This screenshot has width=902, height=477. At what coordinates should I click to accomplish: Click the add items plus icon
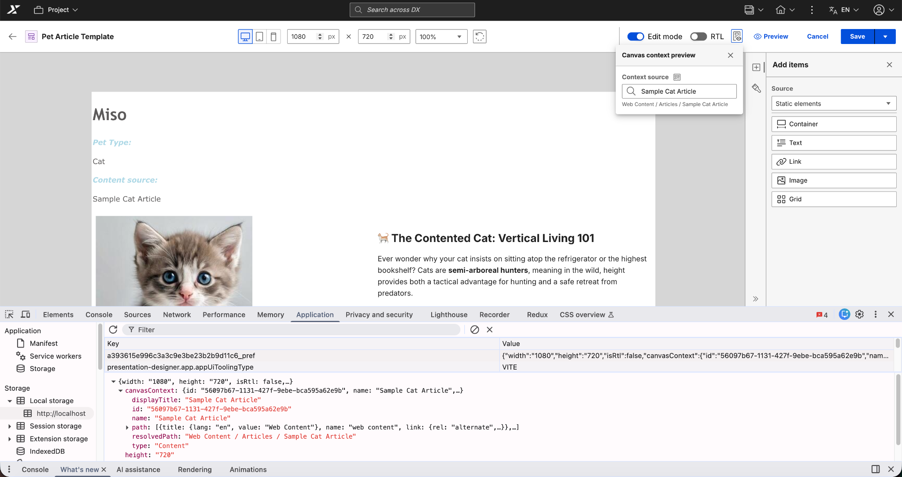(x=756, y=67)
